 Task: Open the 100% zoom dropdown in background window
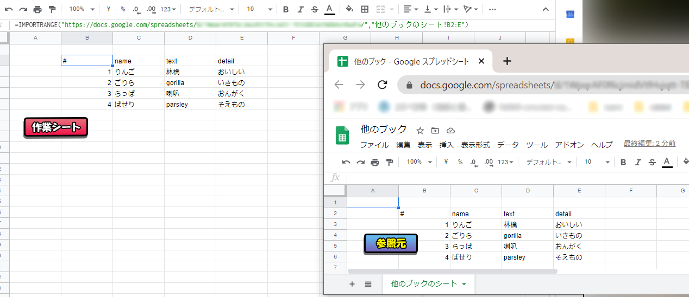coord(82,9)
